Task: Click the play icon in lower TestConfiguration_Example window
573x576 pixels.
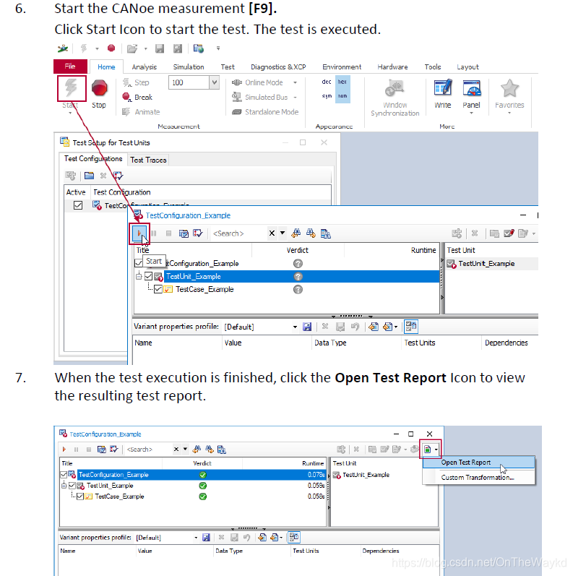Action: (x=64, y=450)
